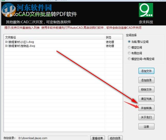
Task: Click the 添加目录 button
Action: (x=146, y=80)
